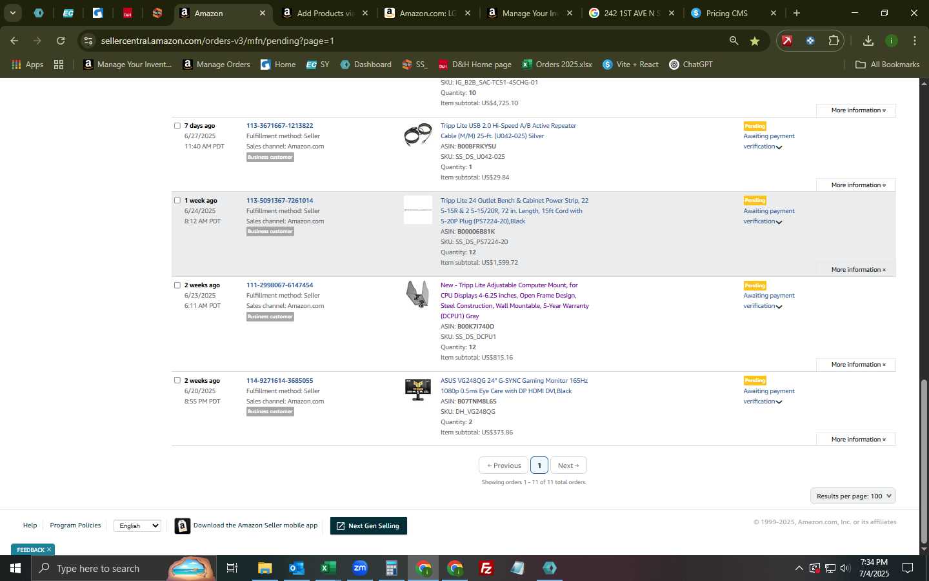Switch to the Amazon.com: LG tab
The height and width of the screenshot is (581, 929).
click(427, 13)
